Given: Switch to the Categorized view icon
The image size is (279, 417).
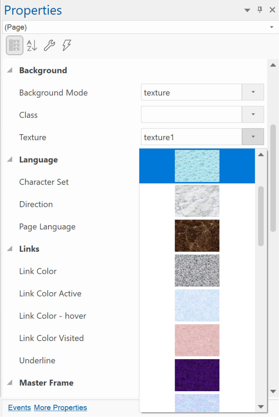Looking at the screenshot, I should tap(15, 45).
